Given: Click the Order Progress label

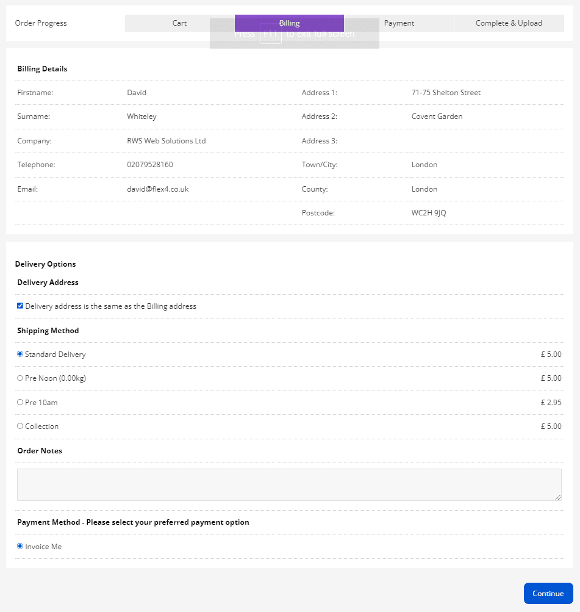Looking at the screenshot, I should tap(41, 23).
